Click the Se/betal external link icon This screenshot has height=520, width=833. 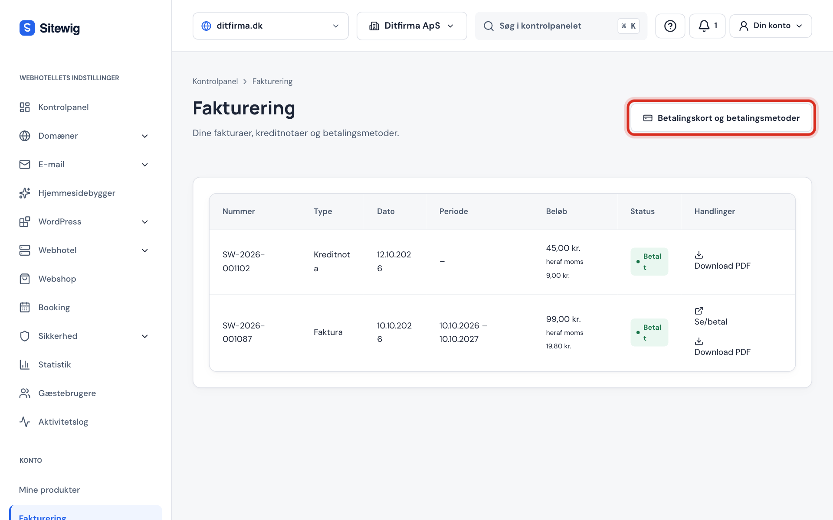699,311
